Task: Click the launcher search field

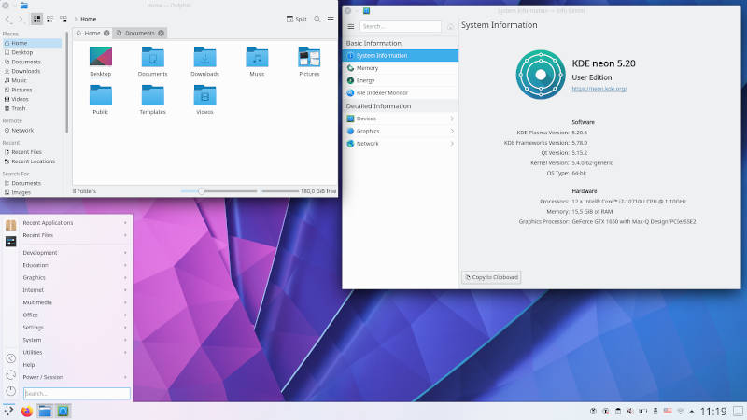Action: click(77, 393)
